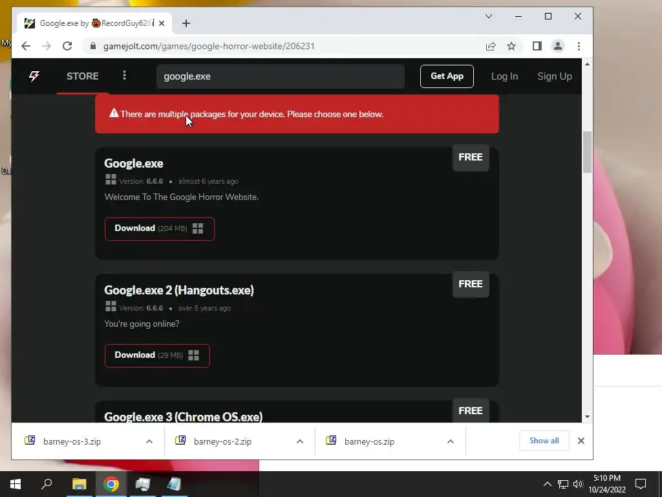Click the google.exe search field
The height and width of the screenshot is (497, 662).
point(281,76)
